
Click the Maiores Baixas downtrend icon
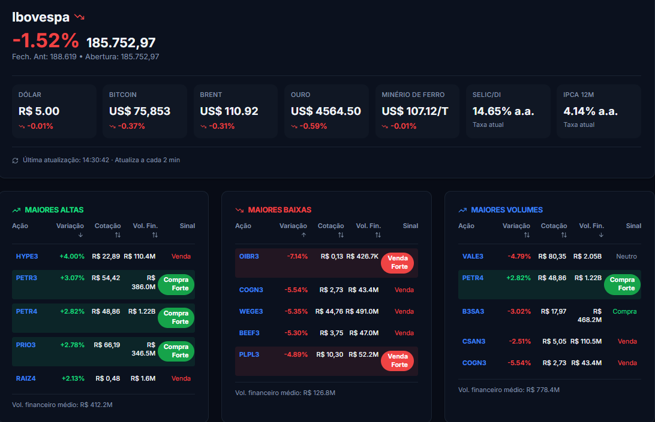(x=239, y=210)
